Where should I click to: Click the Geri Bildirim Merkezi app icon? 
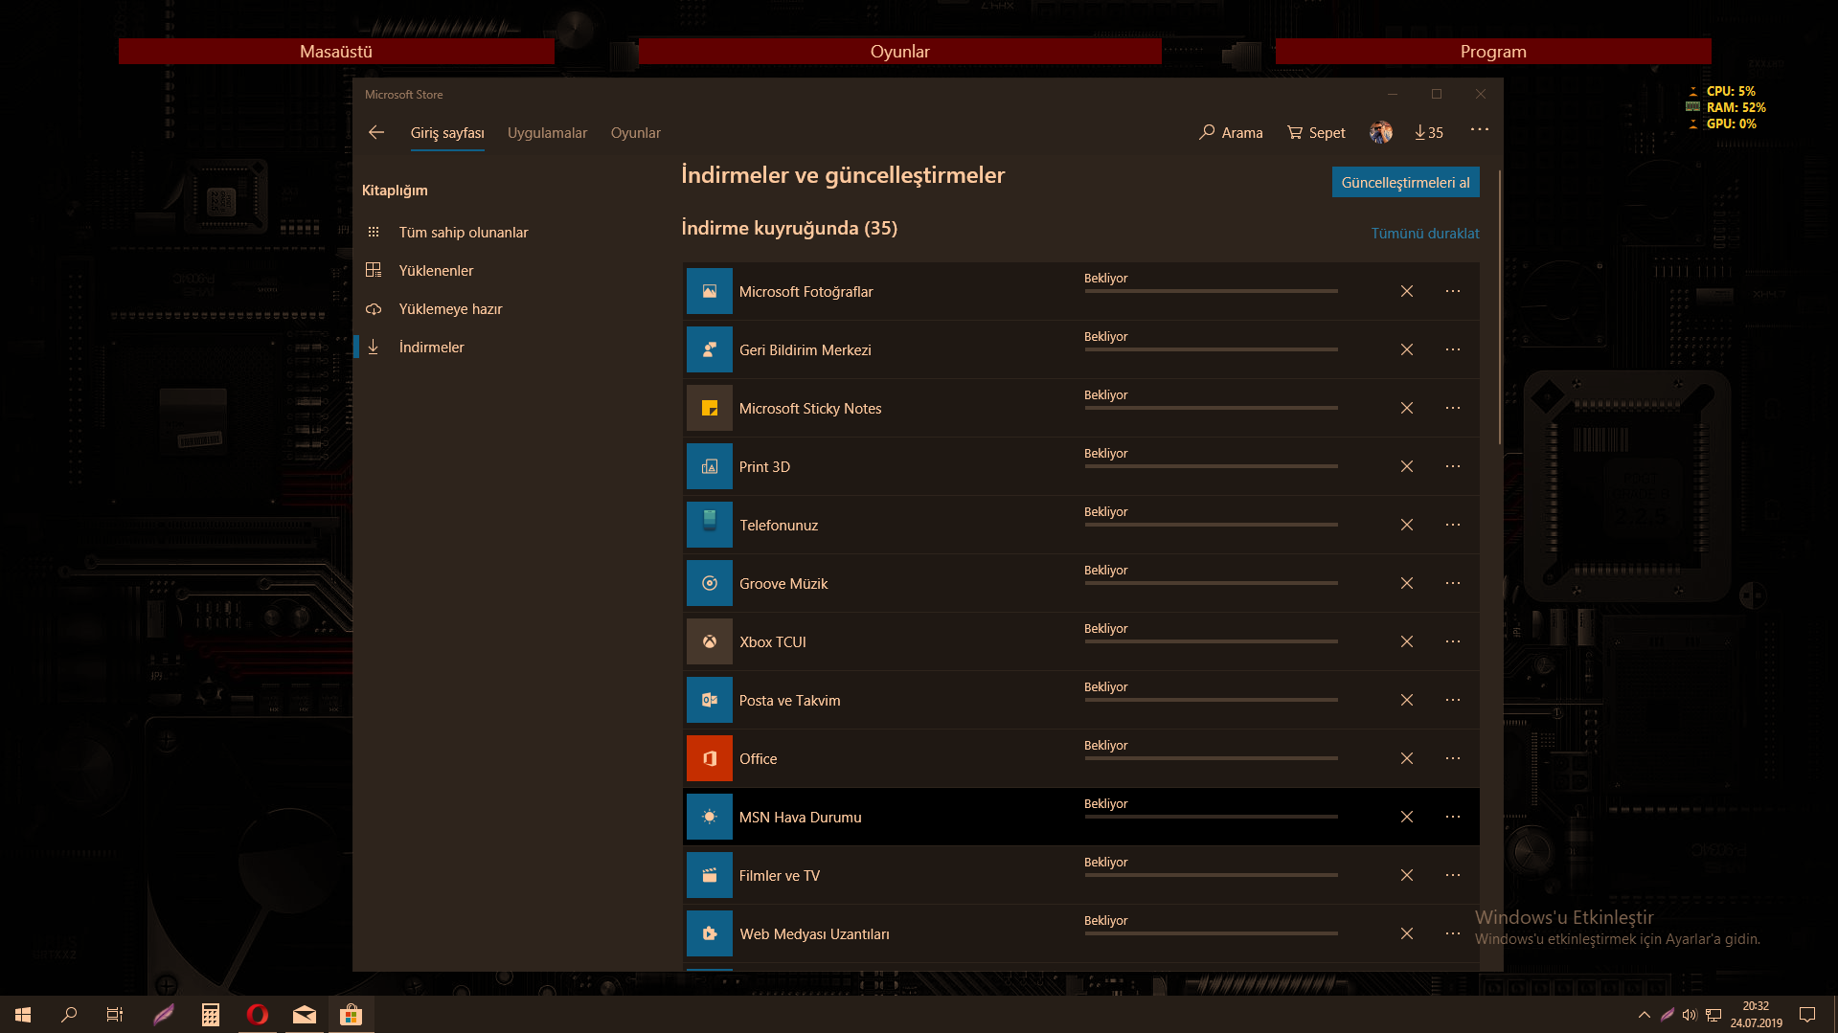point(710,349)
